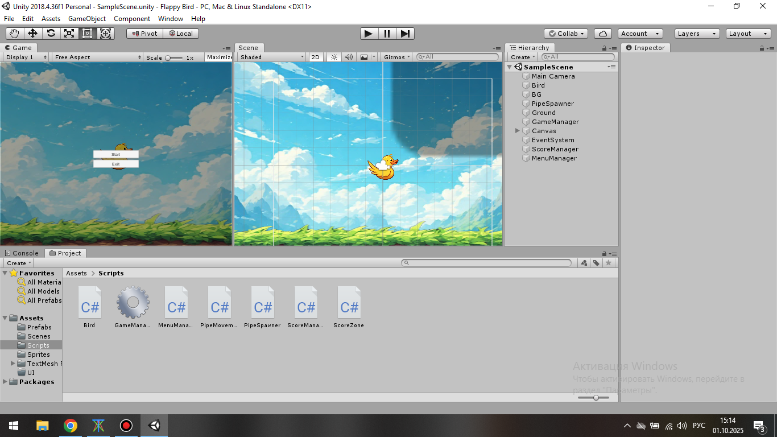Select the Hand tool in the toolbar

pos(15,34)
